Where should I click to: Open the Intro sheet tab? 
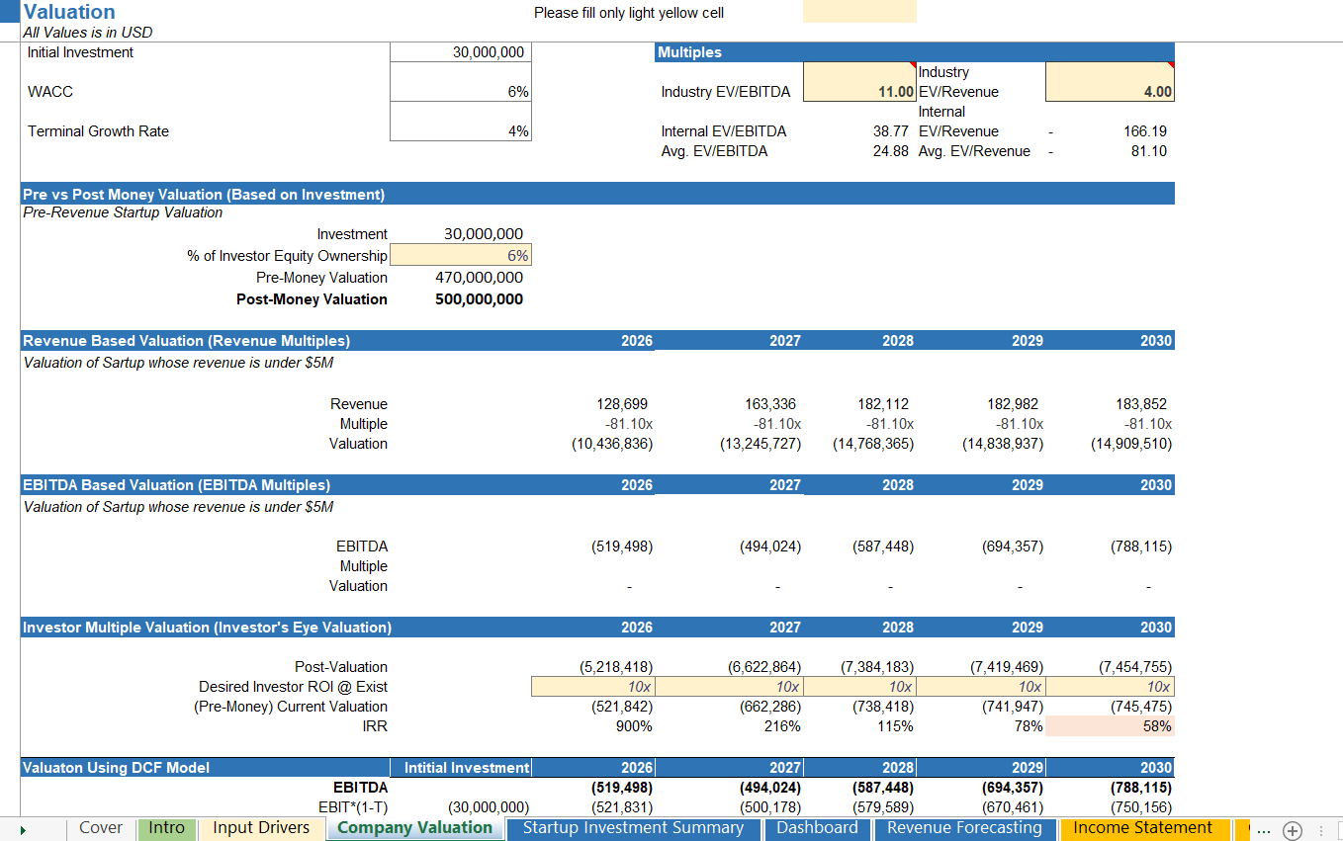click(x=166, y=828)
